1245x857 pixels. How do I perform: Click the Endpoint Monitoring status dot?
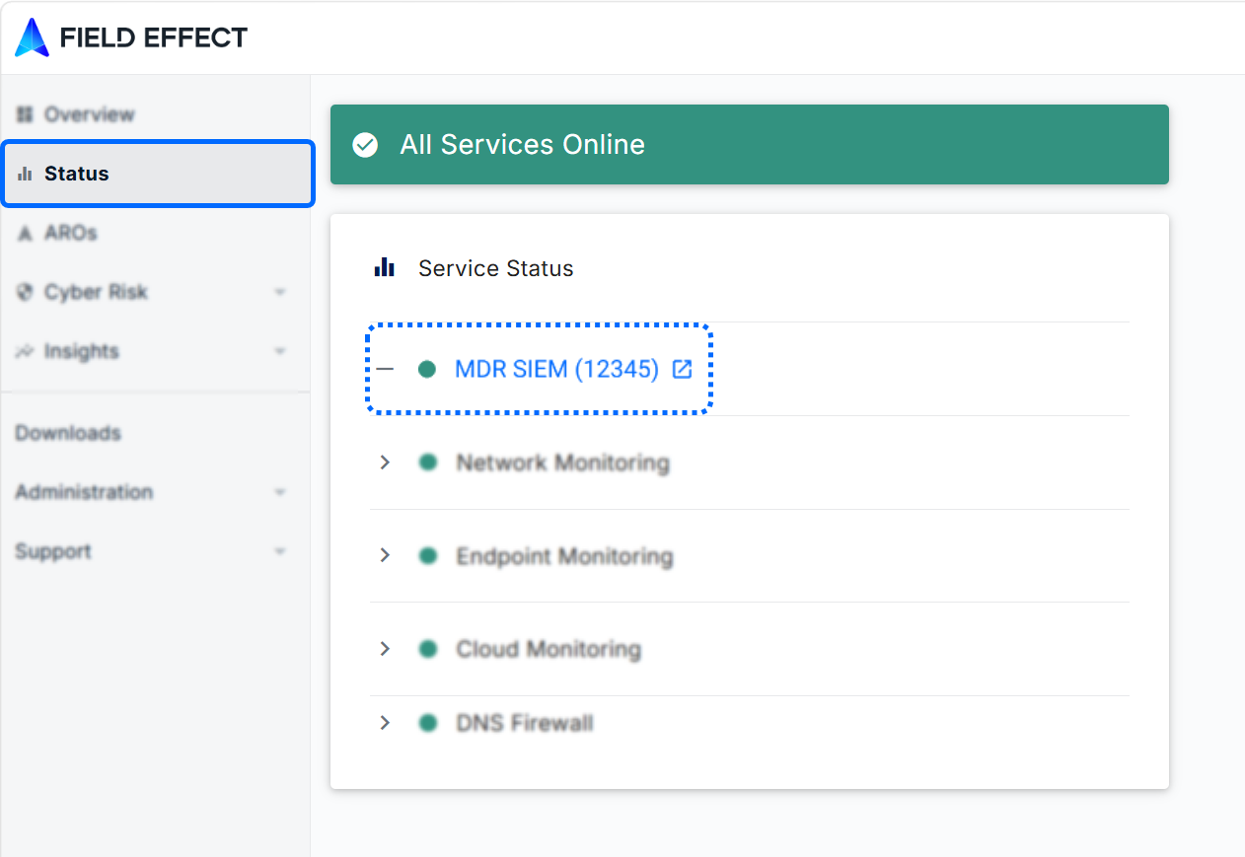tap(427, 556)
